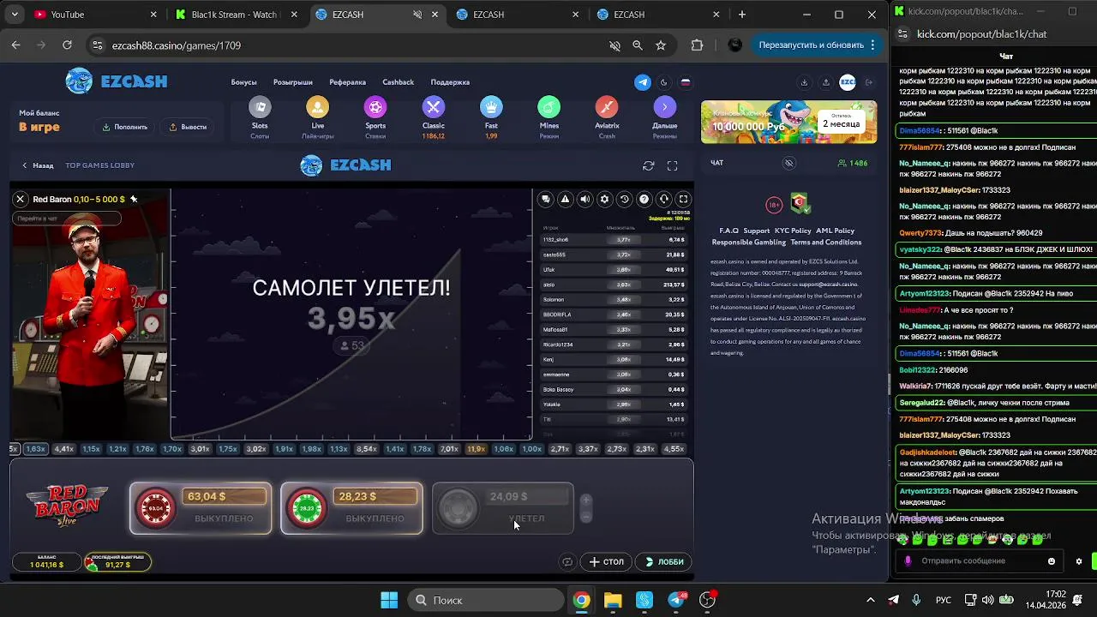Increase bet count with plus stepper

(x=585, y=500)
